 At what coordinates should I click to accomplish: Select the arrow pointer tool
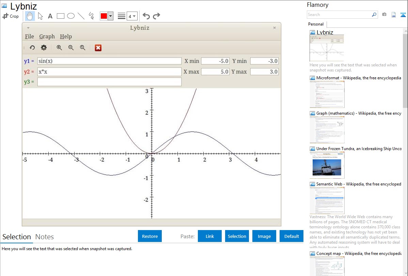pos(40,16)
